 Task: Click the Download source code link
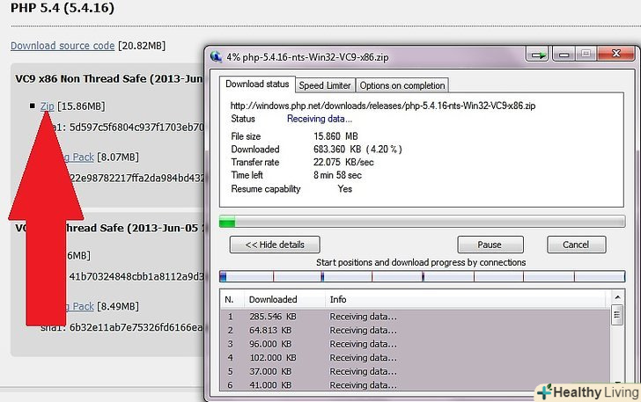[x=63, y=46]
